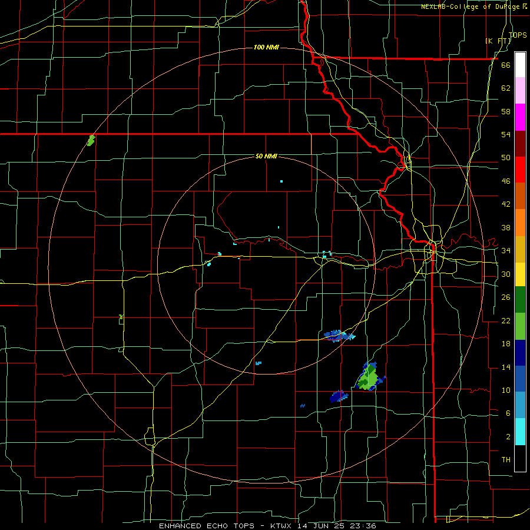The image size is (530, 530).
Task: Click the 46 value on the scale
Action: coord(506,181)
